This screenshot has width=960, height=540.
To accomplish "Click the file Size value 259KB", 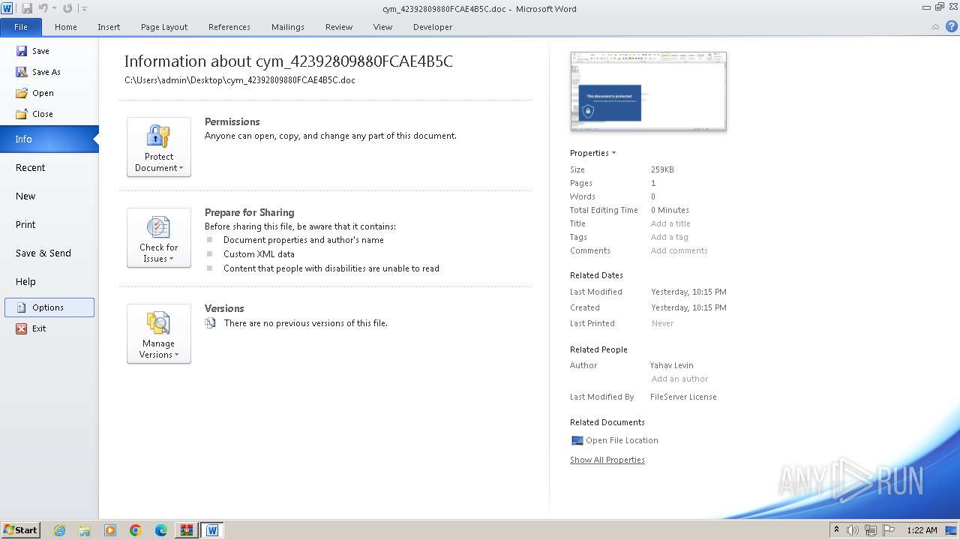I will click(662, 169).
